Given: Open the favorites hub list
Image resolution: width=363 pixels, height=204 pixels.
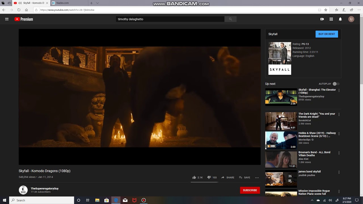Looking at the screenshot, I should tap(337, 10).
